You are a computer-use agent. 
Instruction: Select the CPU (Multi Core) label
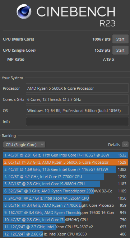18,39
